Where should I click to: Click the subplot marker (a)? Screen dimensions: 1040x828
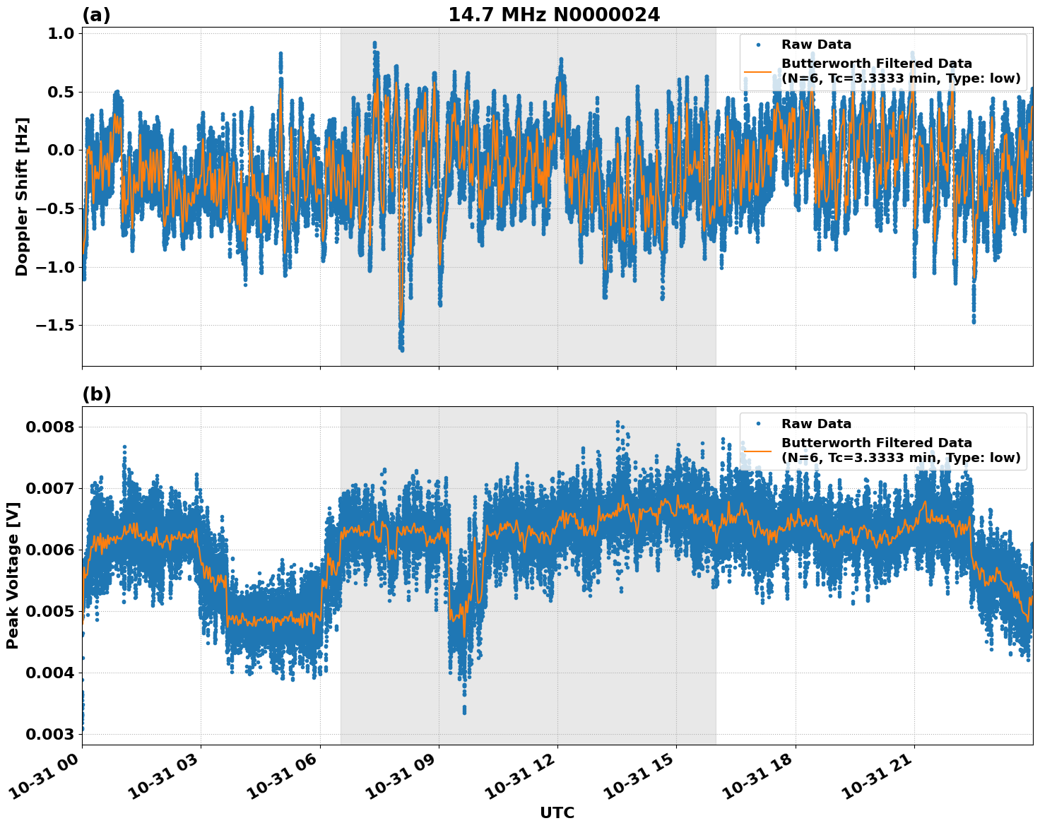pyautogui.click(x=97, y=13)
